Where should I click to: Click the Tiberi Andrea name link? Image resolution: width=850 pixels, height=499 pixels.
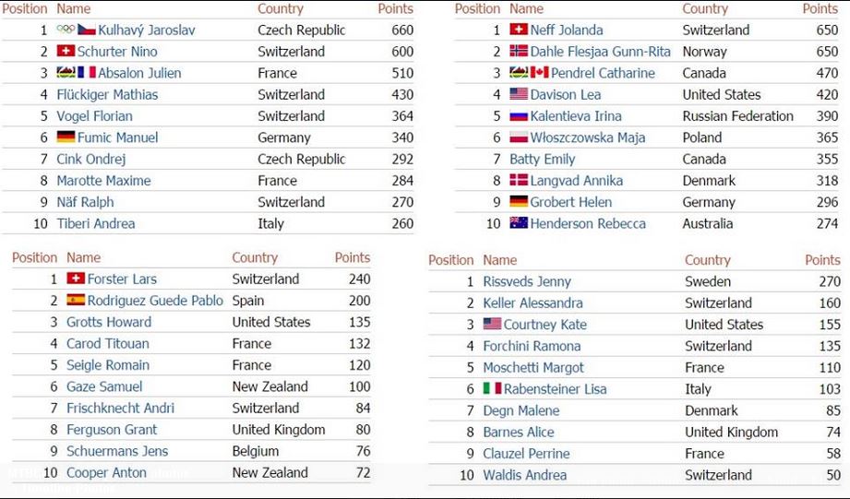click(x=96, y=223)
